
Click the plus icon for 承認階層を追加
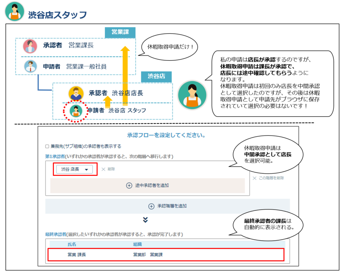[x=151, y=206]
